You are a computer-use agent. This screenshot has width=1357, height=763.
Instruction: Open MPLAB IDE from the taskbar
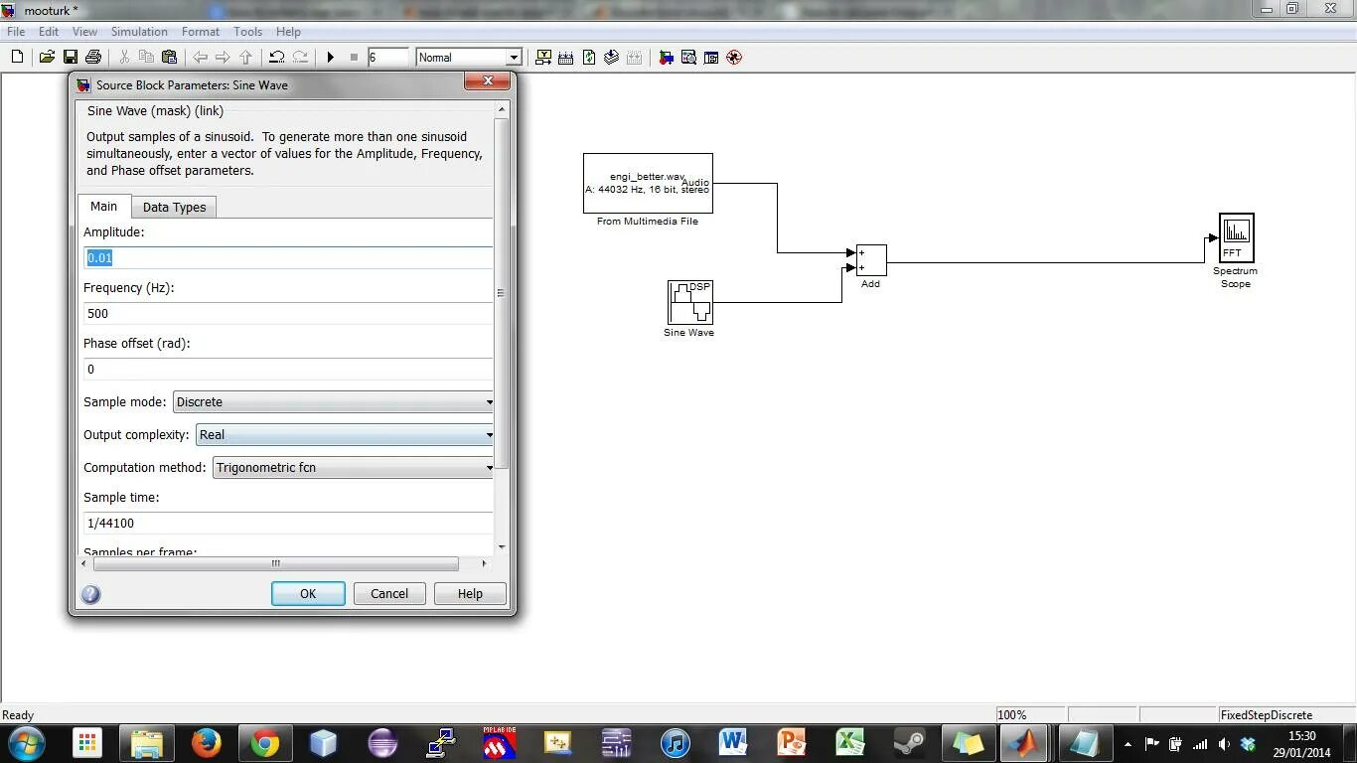tap(500, 743)
